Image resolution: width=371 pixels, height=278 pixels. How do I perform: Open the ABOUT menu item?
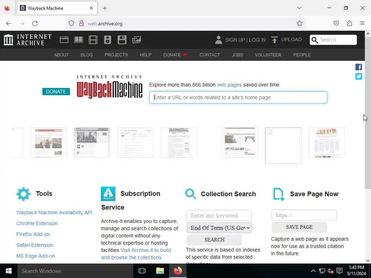[62, 55]
